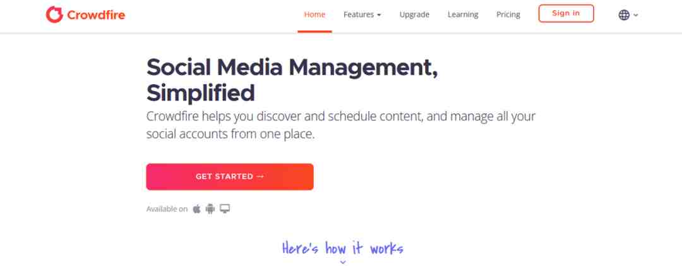Click the globe language icon

coord(624,15)
